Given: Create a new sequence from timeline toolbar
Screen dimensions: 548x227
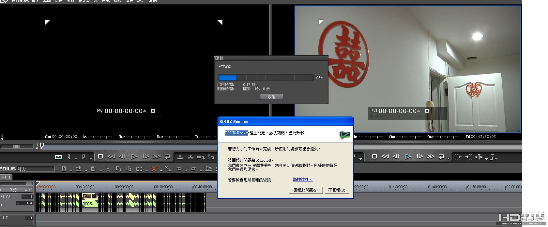Looking at the screenshot, I should (64, 169).
